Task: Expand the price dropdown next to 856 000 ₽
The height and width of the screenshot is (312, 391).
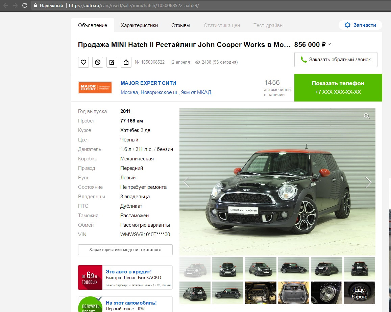Action: click(x=329, y=44)
